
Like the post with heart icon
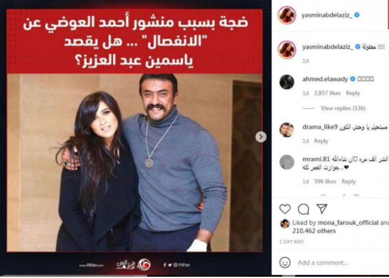tap(285, 209)
